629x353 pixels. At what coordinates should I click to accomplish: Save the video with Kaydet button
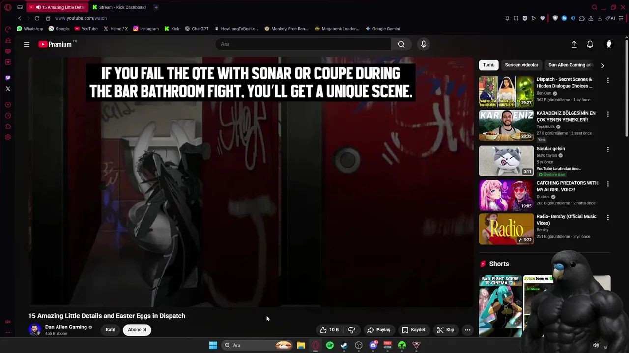[414, 330]
